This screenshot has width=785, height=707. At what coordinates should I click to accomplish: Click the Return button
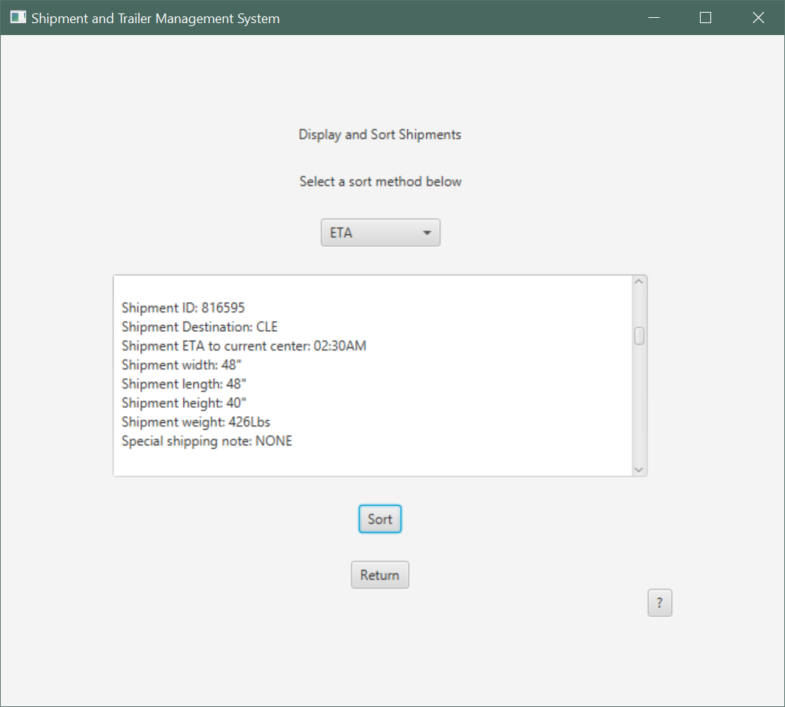point(380,574)
